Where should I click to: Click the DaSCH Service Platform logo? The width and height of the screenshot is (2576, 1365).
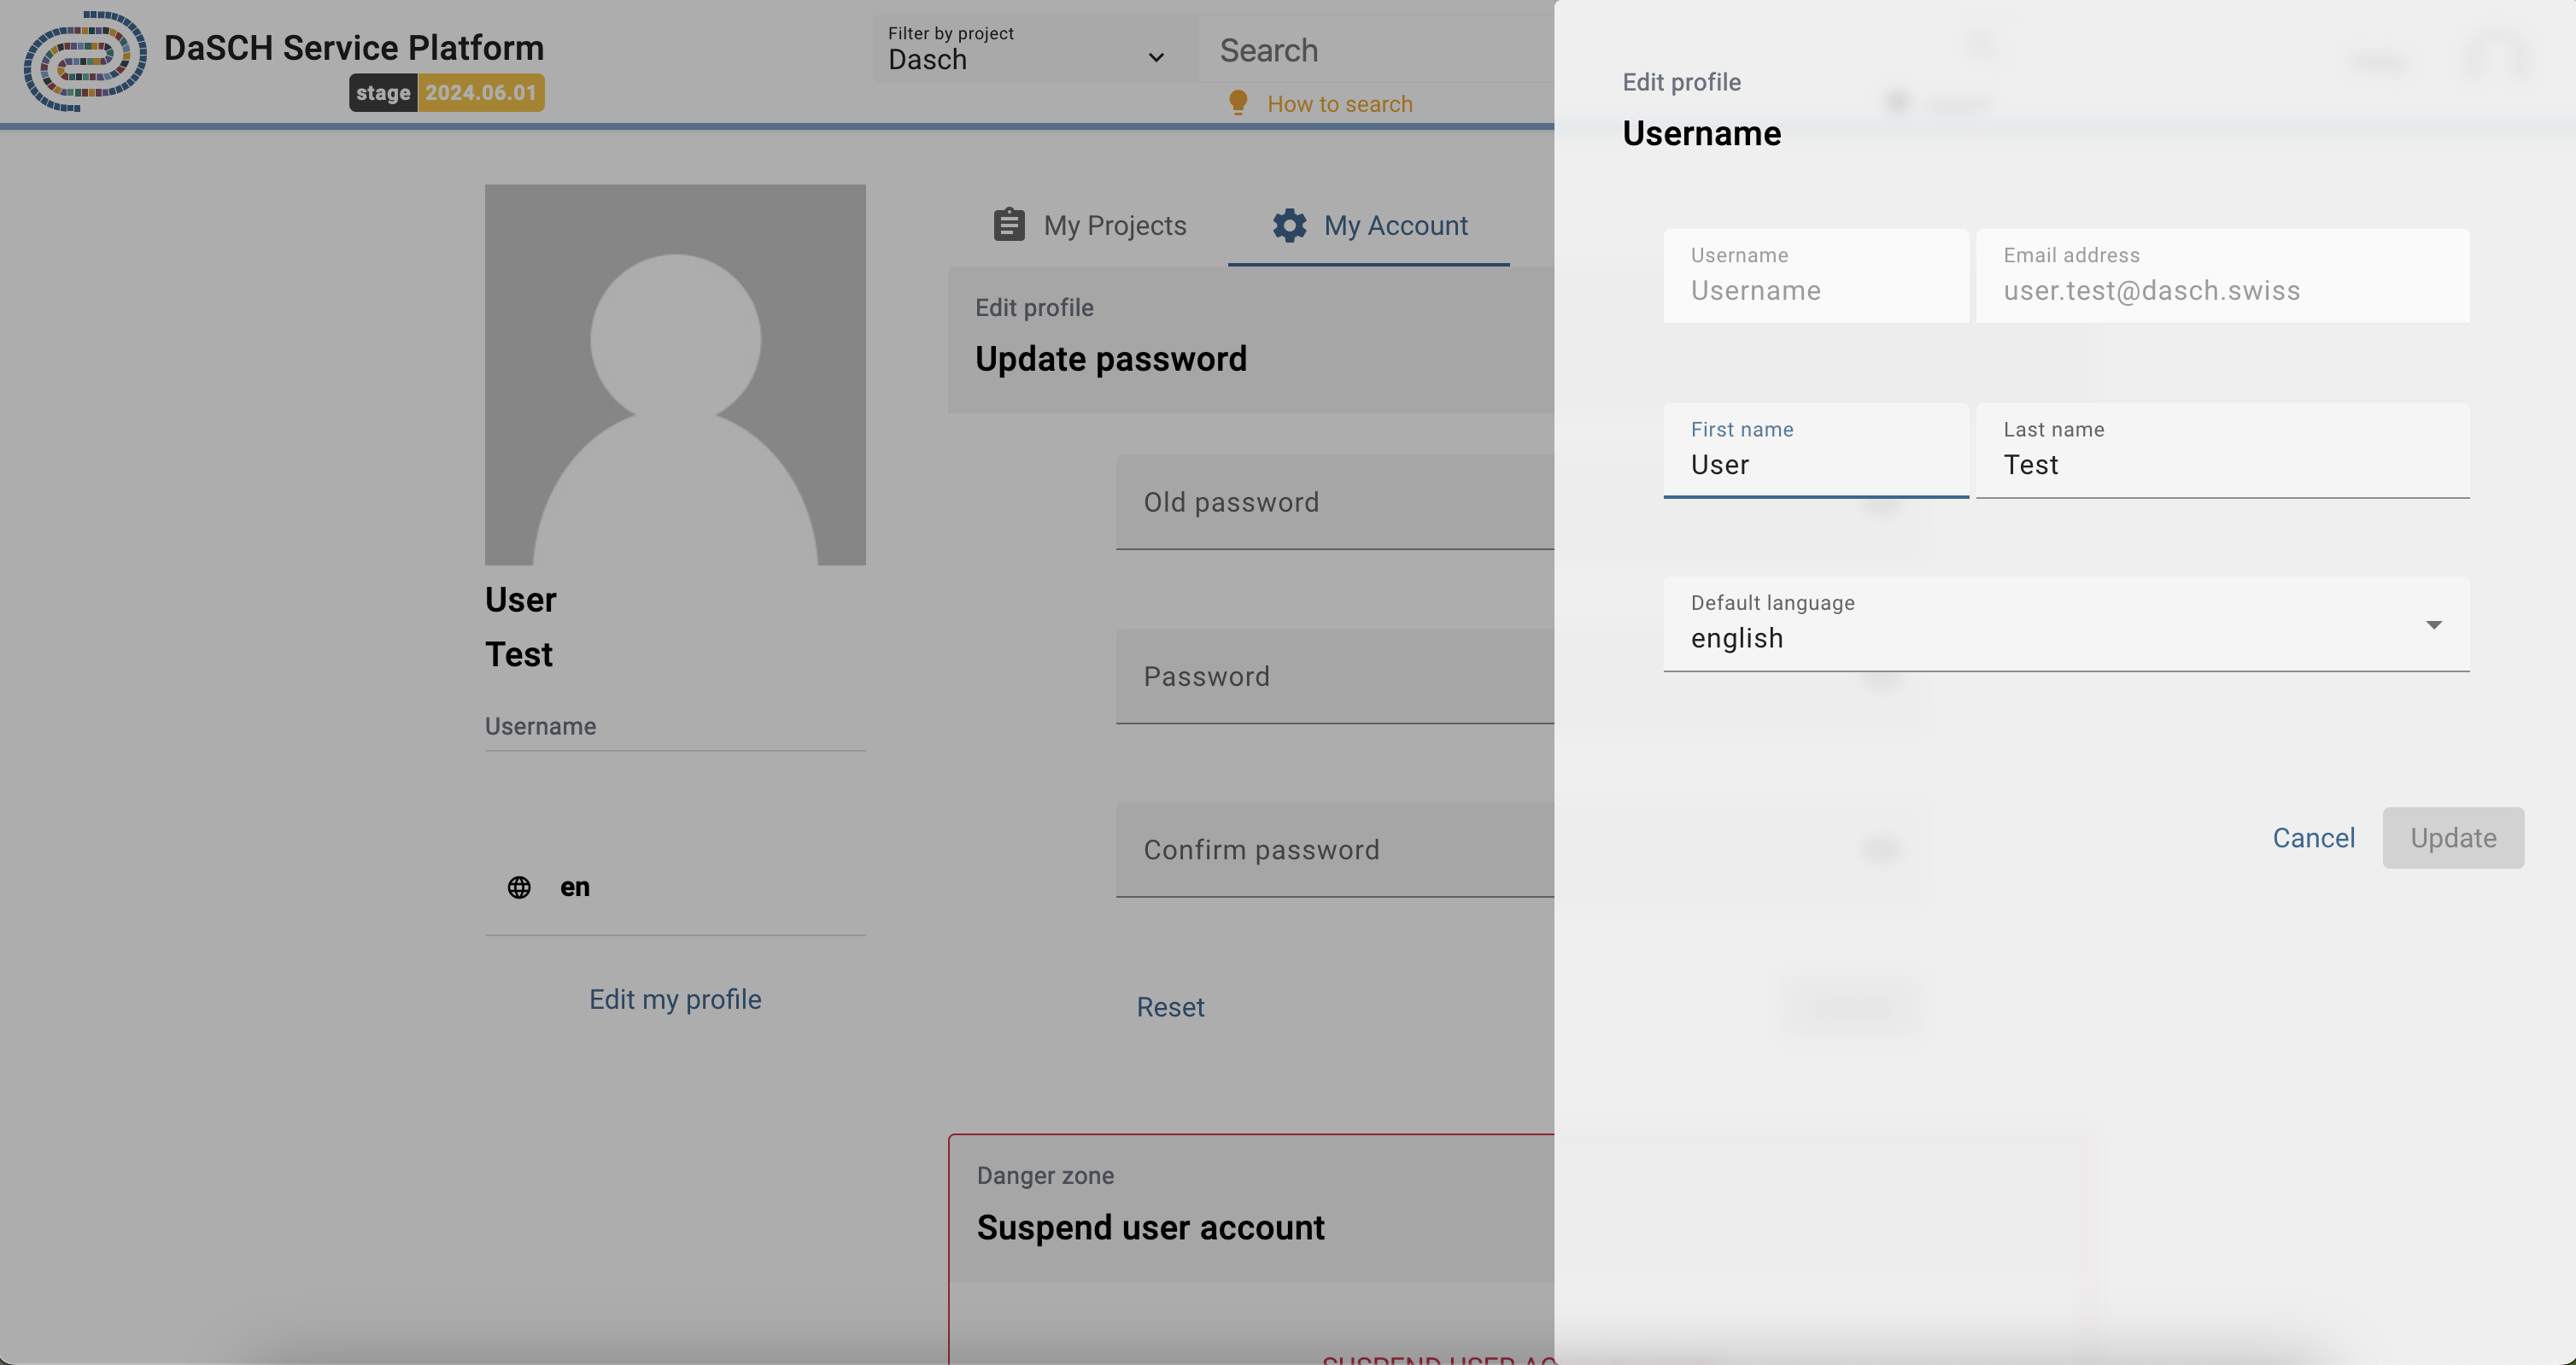[85, 62]
